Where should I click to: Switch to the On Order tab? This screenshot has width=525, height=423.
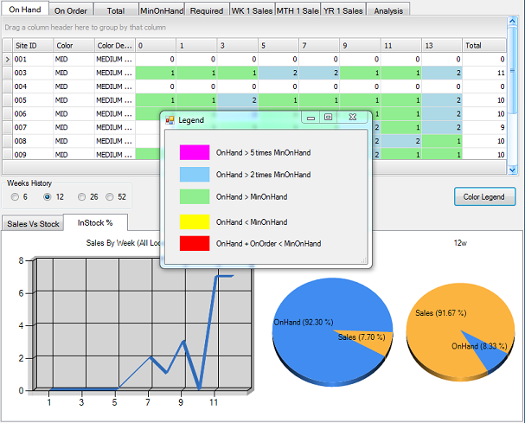[71, 10]
